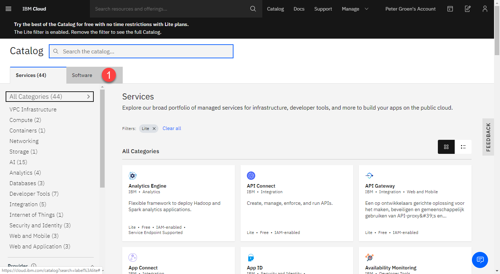
Task: Open the IBM Cloud Shell icon
Action: tap(450, 9)
